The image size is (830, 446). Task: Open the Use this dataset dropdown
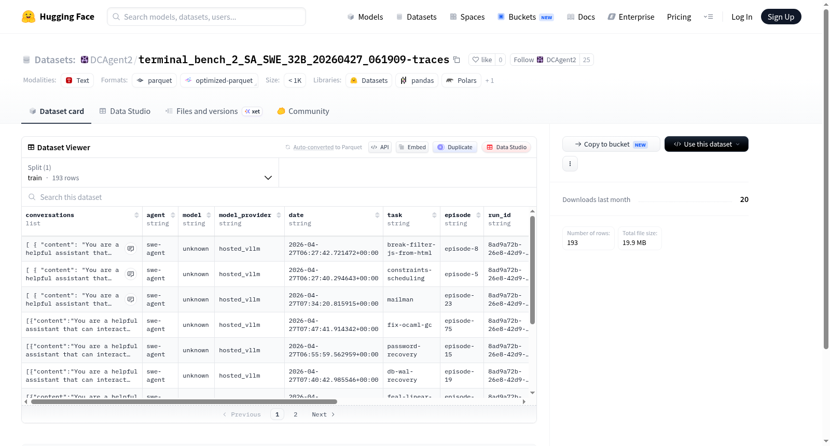click(707, 144)
